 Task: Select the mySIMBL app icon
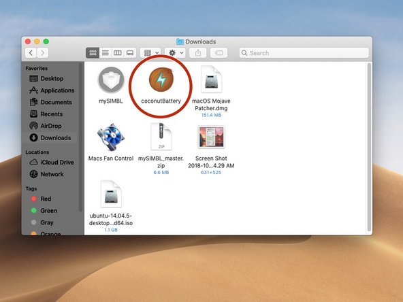111,80
